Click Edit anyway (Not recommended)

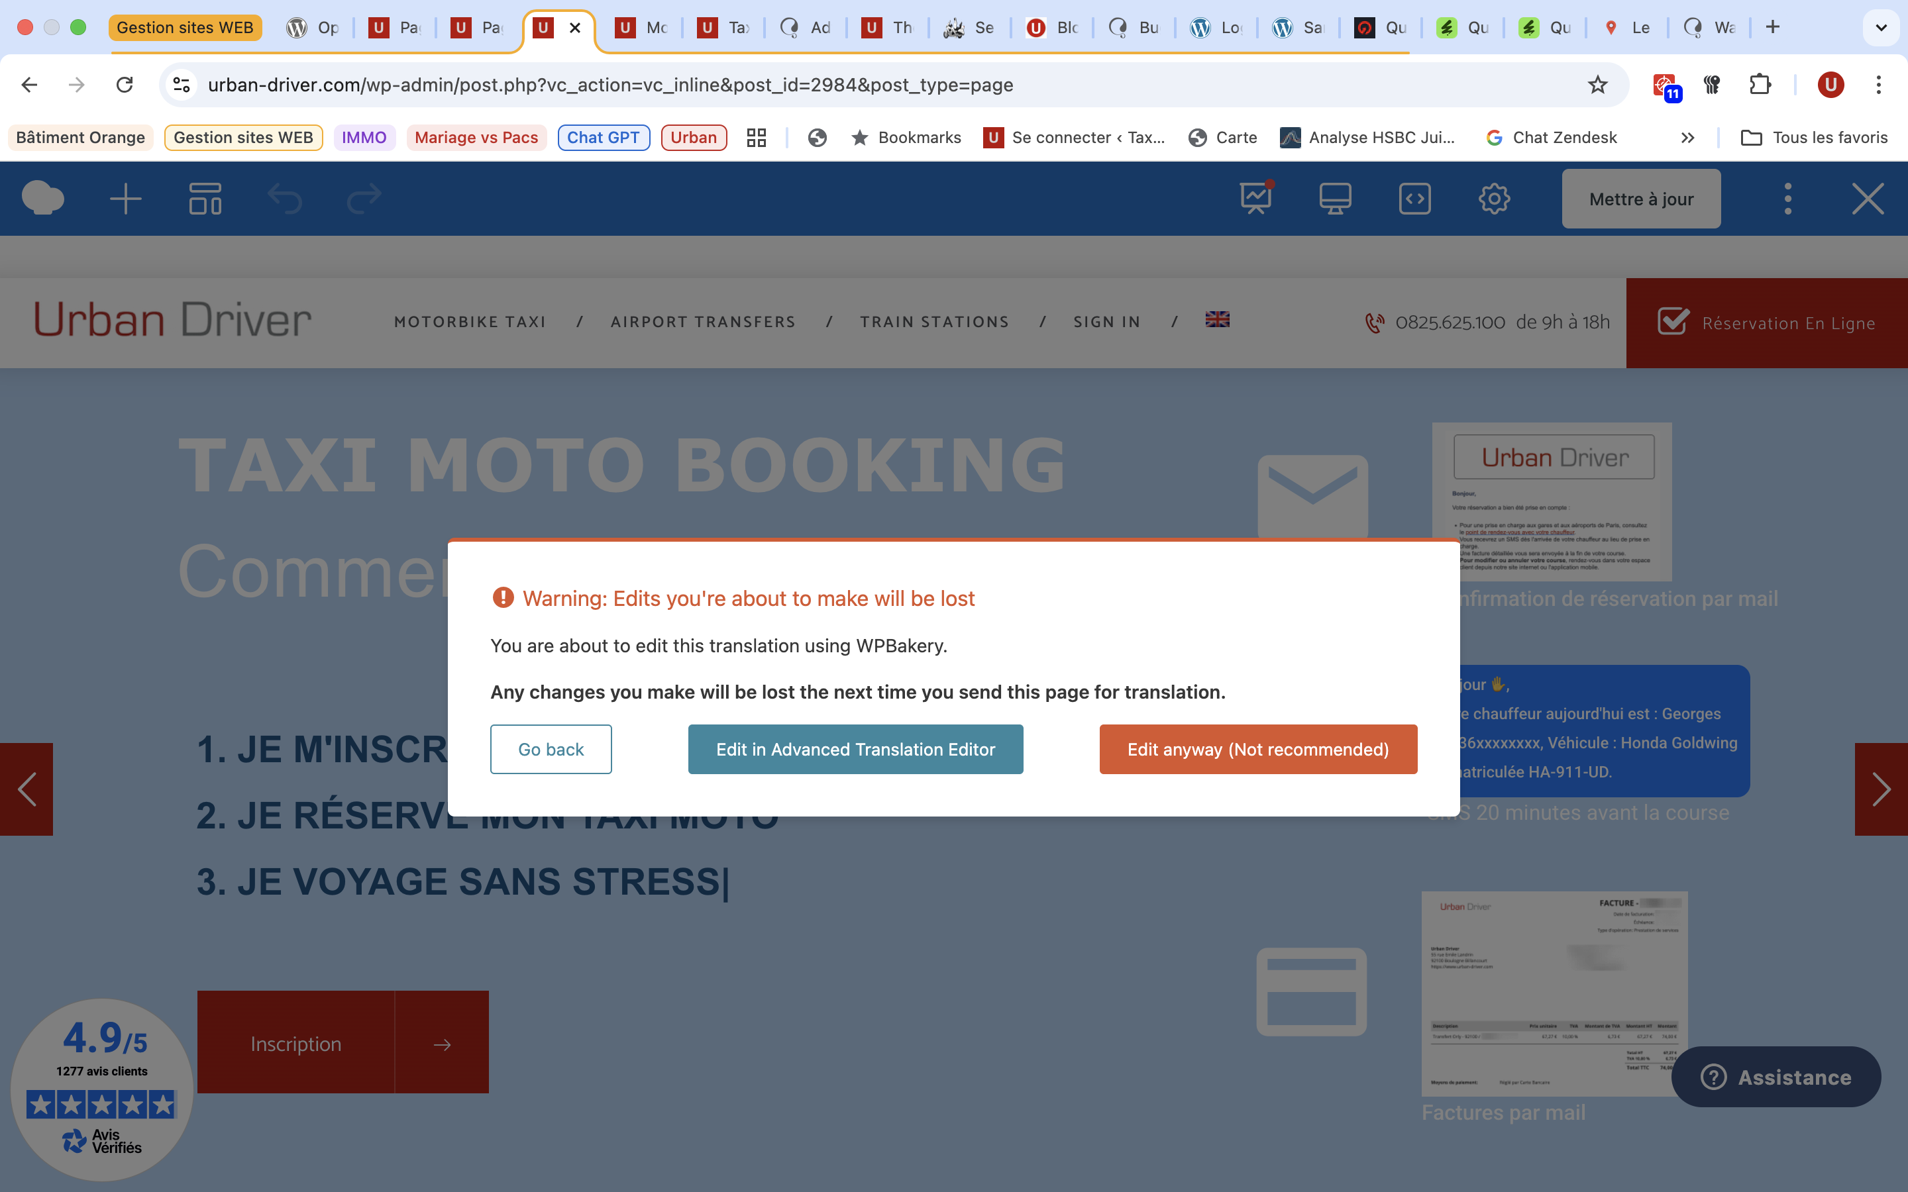[1257, 749]
